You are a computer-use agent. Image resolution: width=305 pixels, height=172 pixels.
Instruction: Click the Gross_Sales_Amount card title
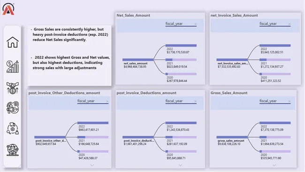(x=229, y=93)
